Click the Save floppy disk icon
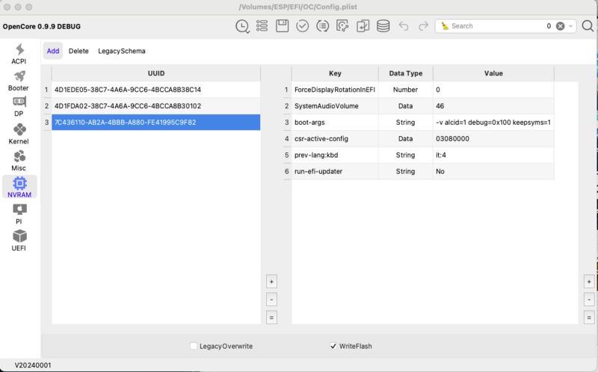 (x=283, y=26)
